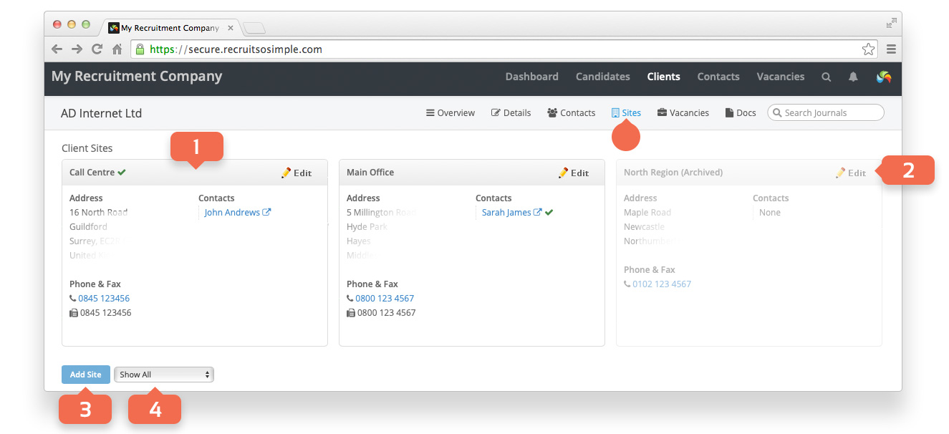
Task: Open Sarah James contact link
Action: [506, 213]
